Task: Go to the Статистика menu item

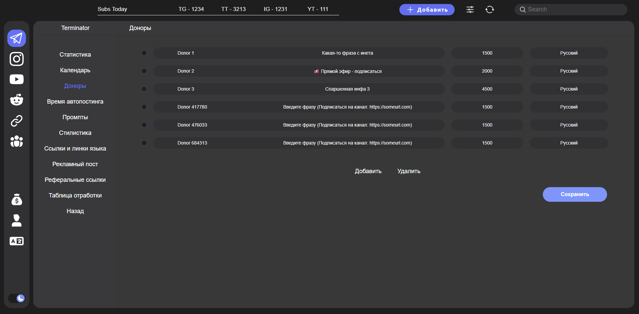Action: [75, 55]
